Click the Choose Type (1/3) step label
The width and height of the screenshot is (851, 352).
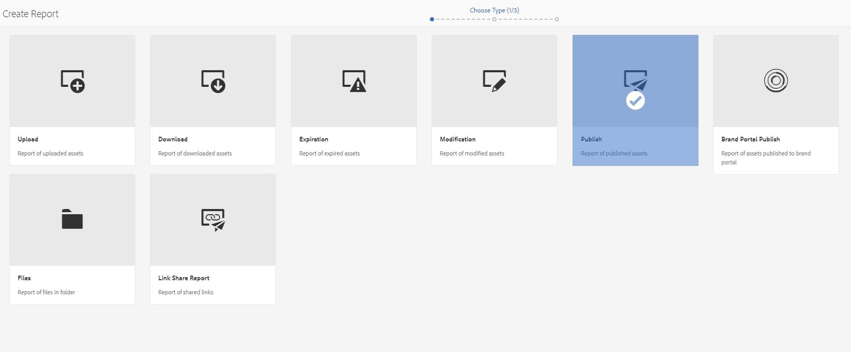click(494, 10)
